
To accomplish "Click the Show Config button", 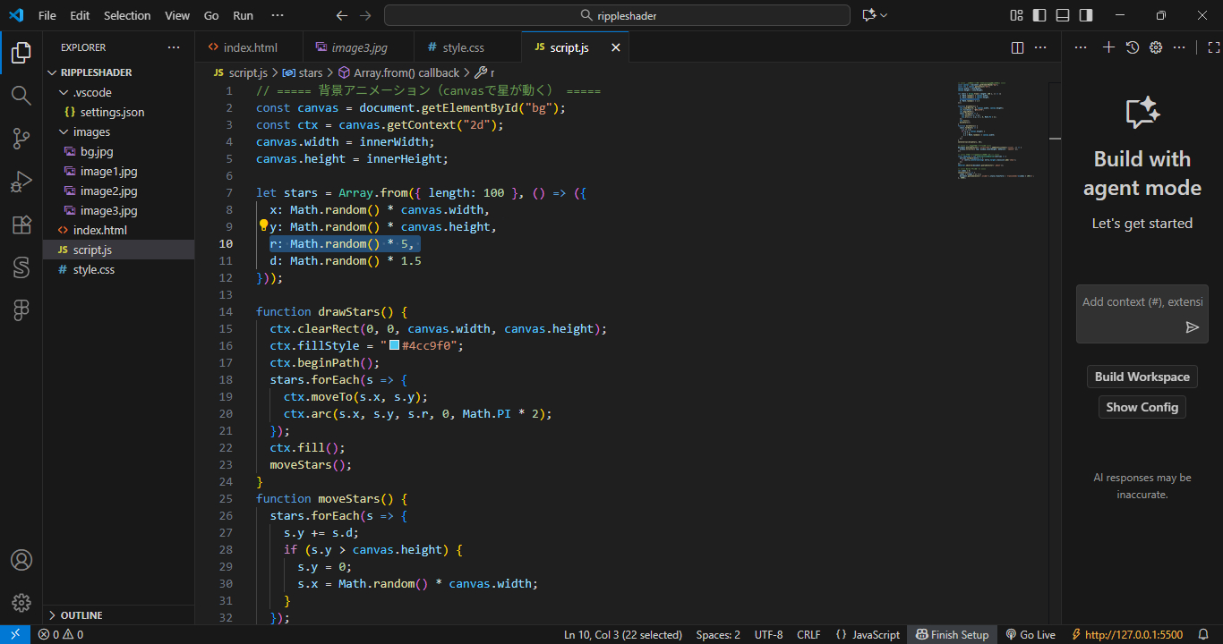I will pos(1142,407).
